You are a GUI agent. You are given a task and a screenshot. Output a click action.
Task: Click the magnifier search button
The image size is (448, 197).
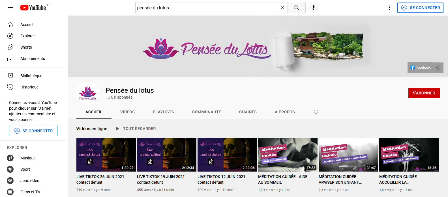coord(296,8)
